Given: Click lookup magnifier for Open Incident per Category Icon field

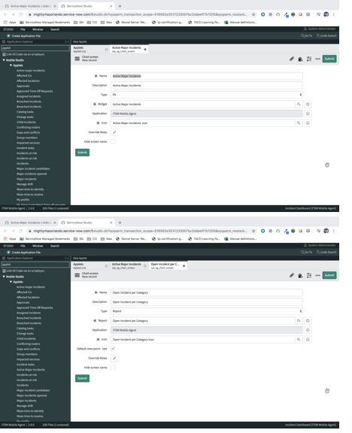Looking at the screenshot, I should point(299,339).
